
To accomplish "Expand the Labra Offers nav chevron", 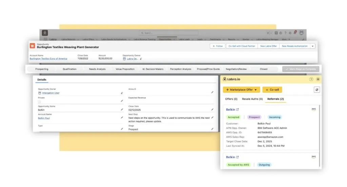I will point(97,39).
